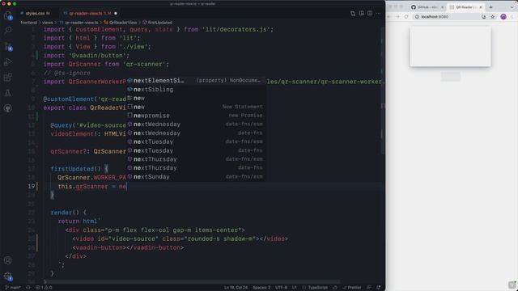Open the Extensions view
Viewport: 518px width, 291px height.
(8, 78)
